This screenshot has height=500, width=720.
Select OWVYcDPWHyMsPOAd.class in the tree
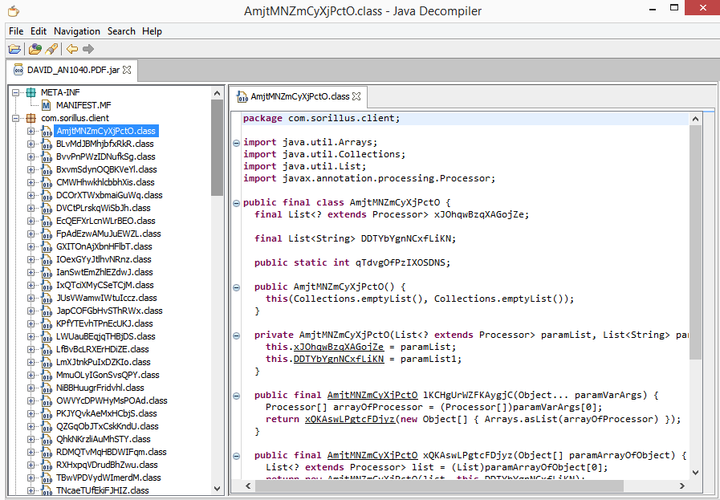click(x=112, y=400)
